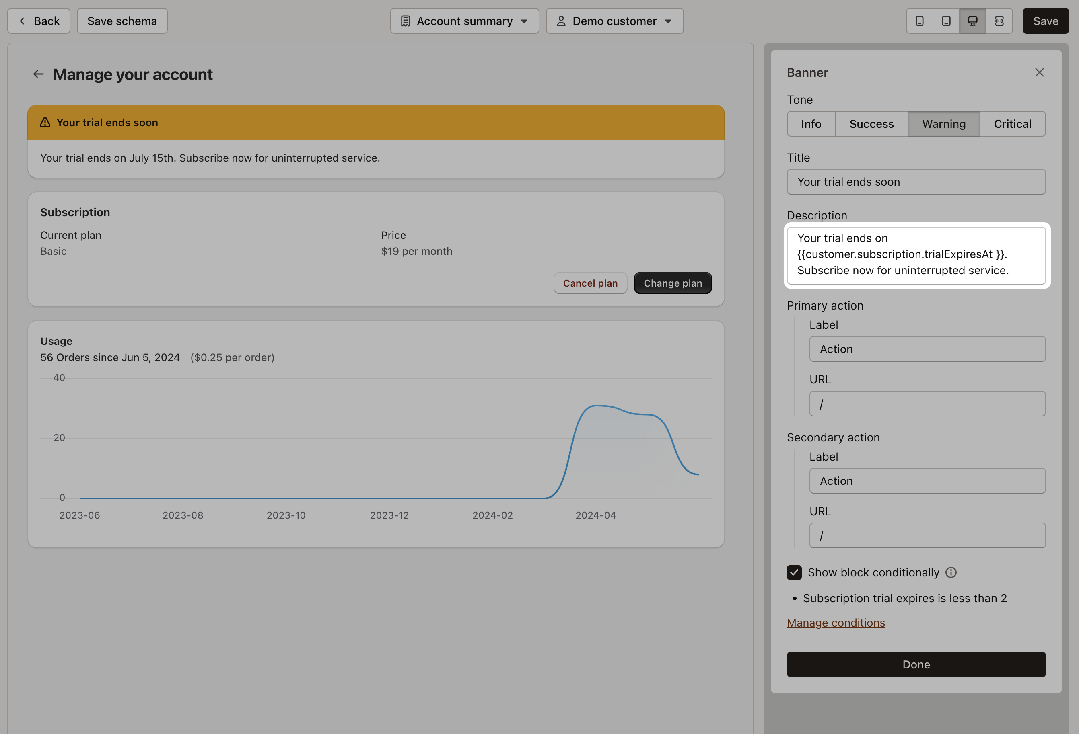The width and height of the screenshot is (1079, 734).
Task: Click the Title input field
Action: point(916,181)
